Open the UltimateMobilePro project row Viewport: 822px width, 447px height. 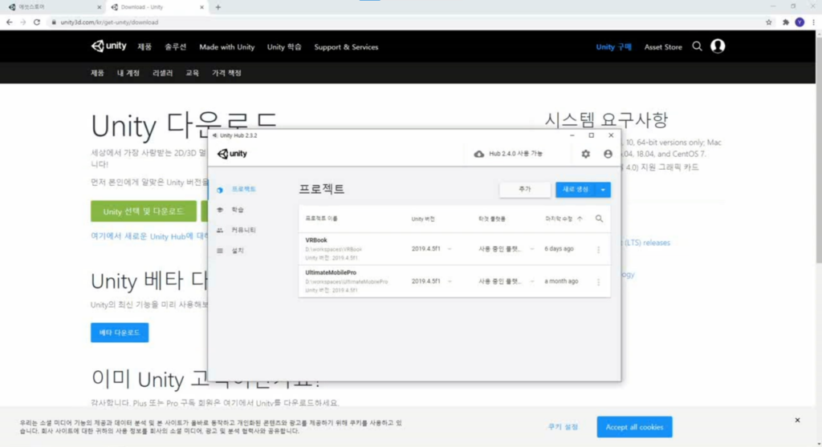[454, 282]
